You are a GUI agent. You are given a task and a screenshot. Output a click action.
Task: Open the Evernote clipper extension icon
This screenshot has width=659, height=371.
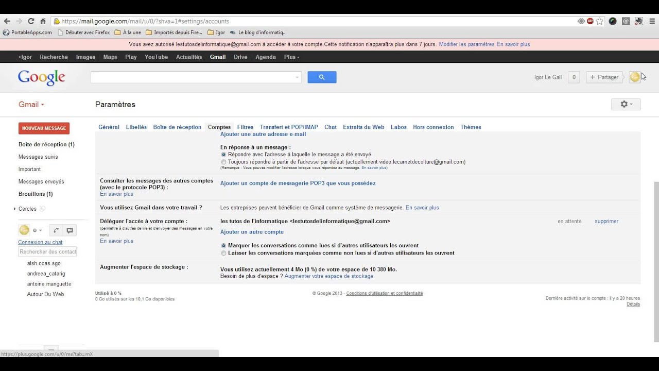click(x=639, y=21)
